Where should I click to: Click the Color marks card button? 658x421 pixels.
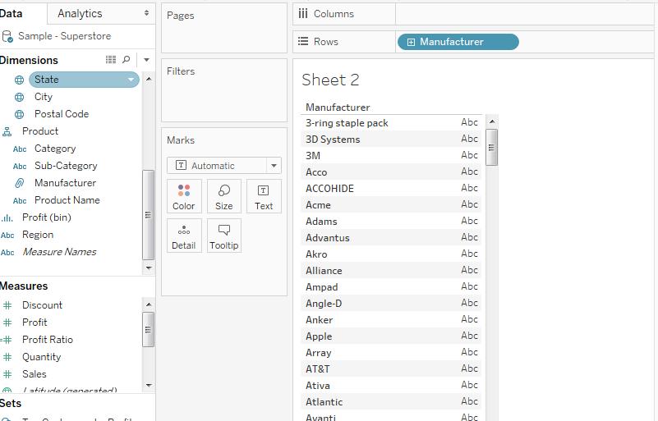(183, 196)
